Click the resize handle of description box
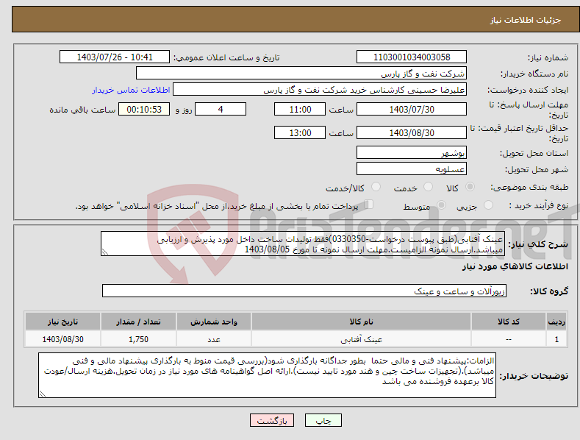Screen dimensions: 580x440 click(105, 252)
